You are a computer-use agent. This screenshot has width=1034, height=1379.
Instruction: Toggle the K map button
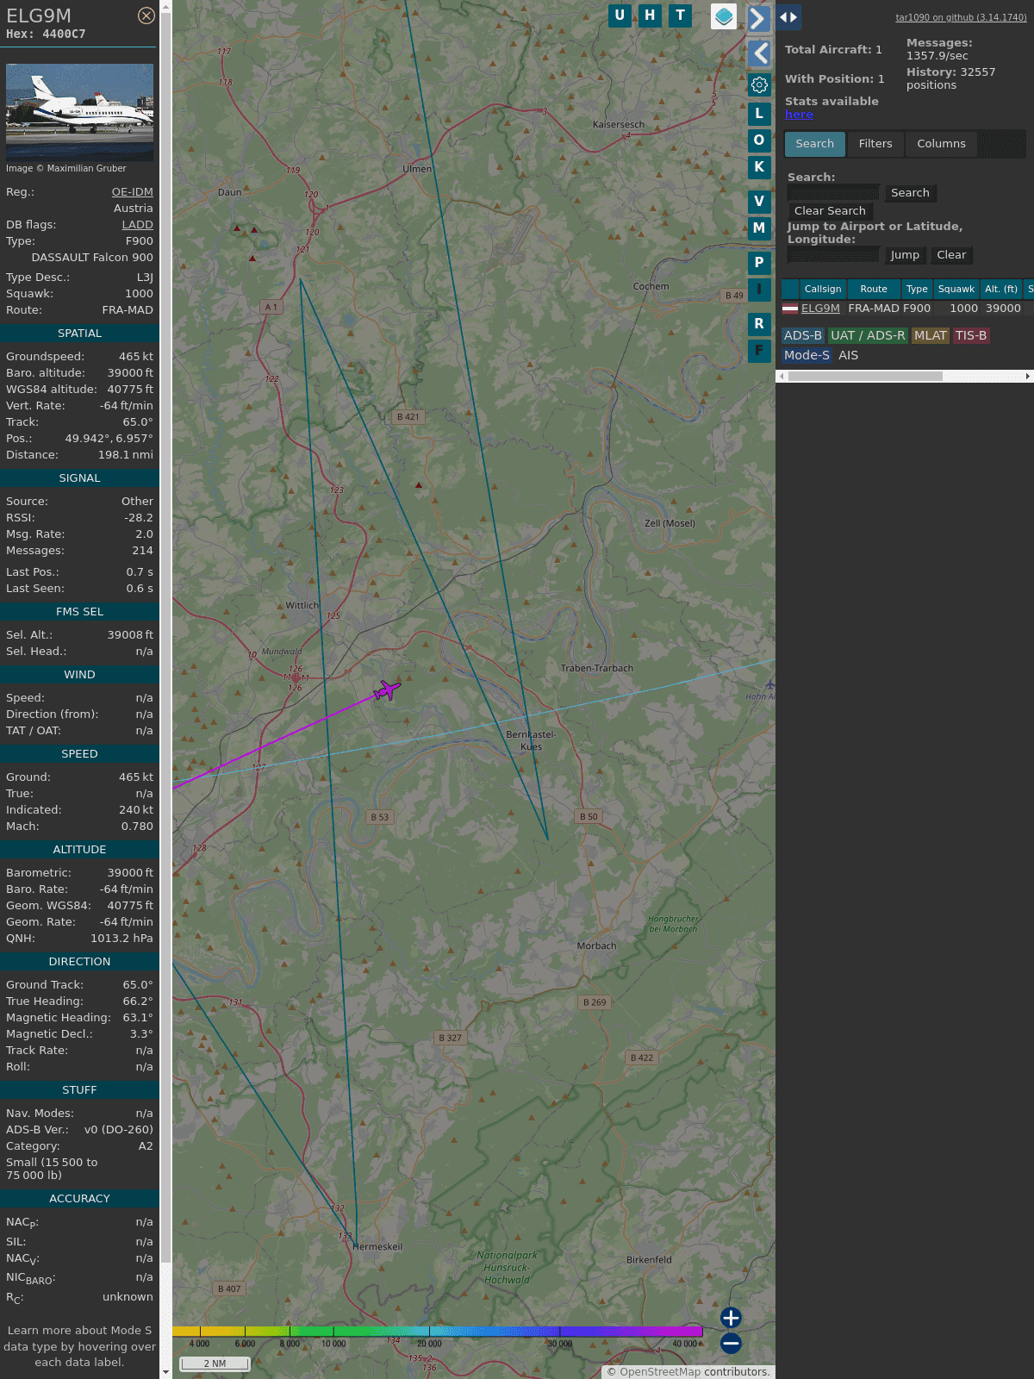pos(759,167)
